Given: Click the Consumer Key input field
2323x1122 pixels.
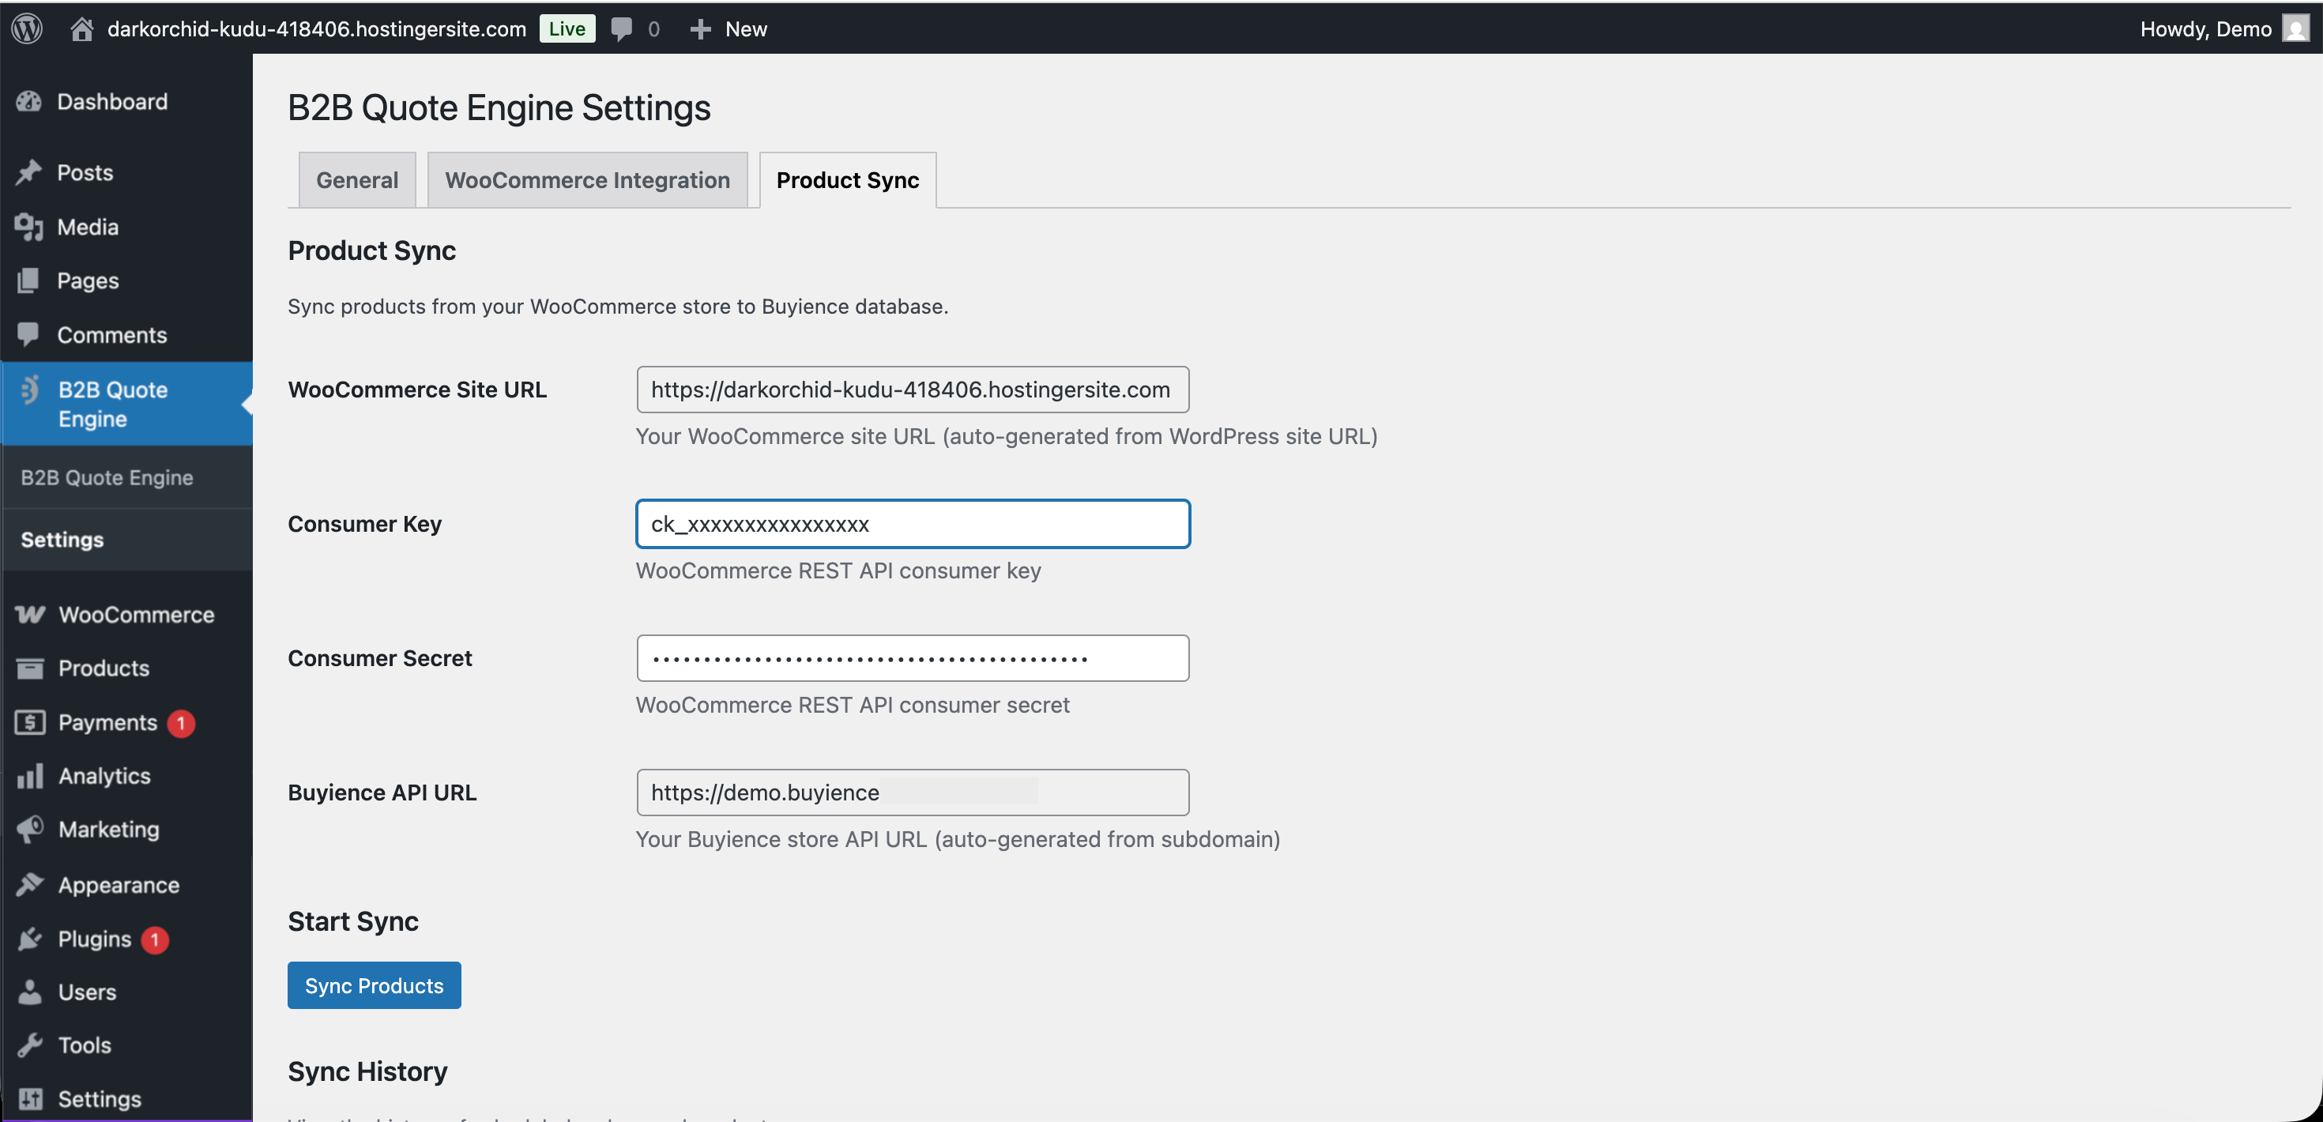Looking at the screenshot, I should (912, 524).
